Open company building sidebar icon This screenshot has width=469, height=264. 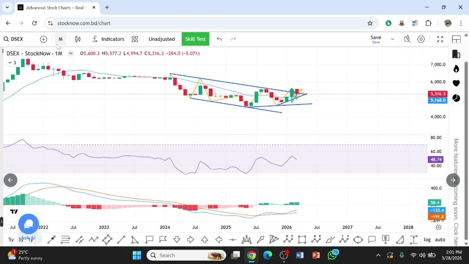pos(456,54)
